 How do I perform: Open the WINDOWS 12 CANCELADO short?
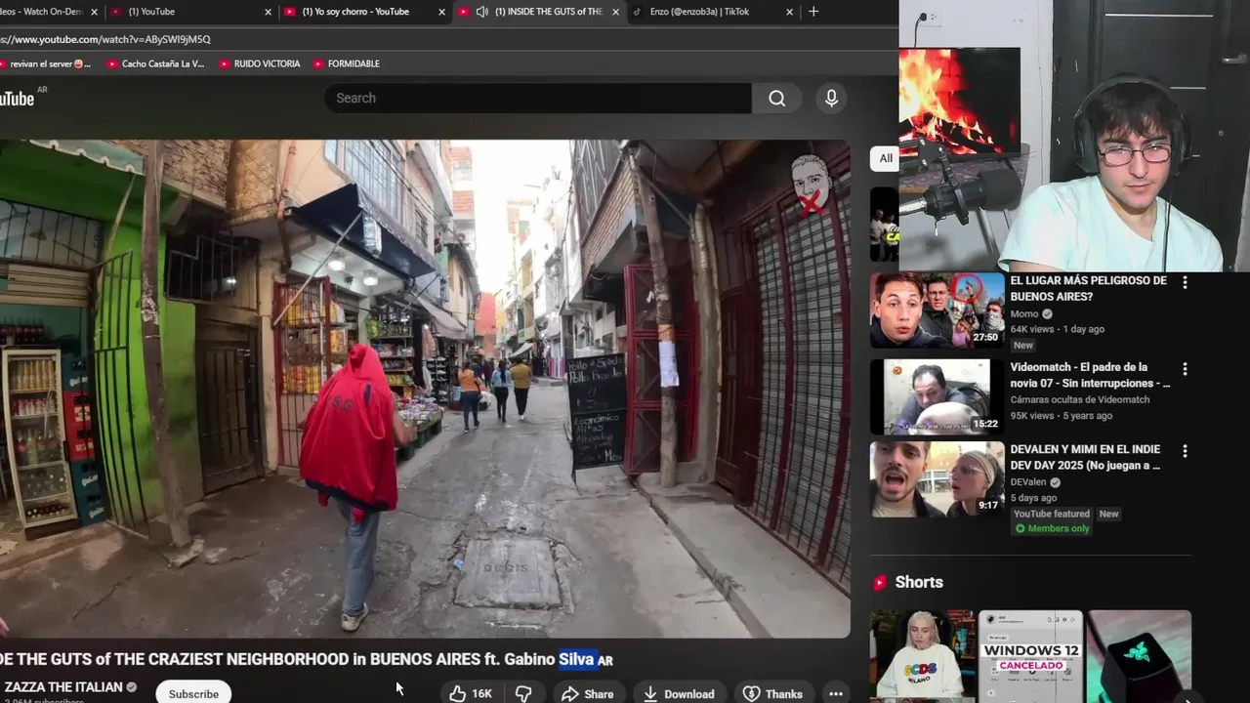point(1030,656)
